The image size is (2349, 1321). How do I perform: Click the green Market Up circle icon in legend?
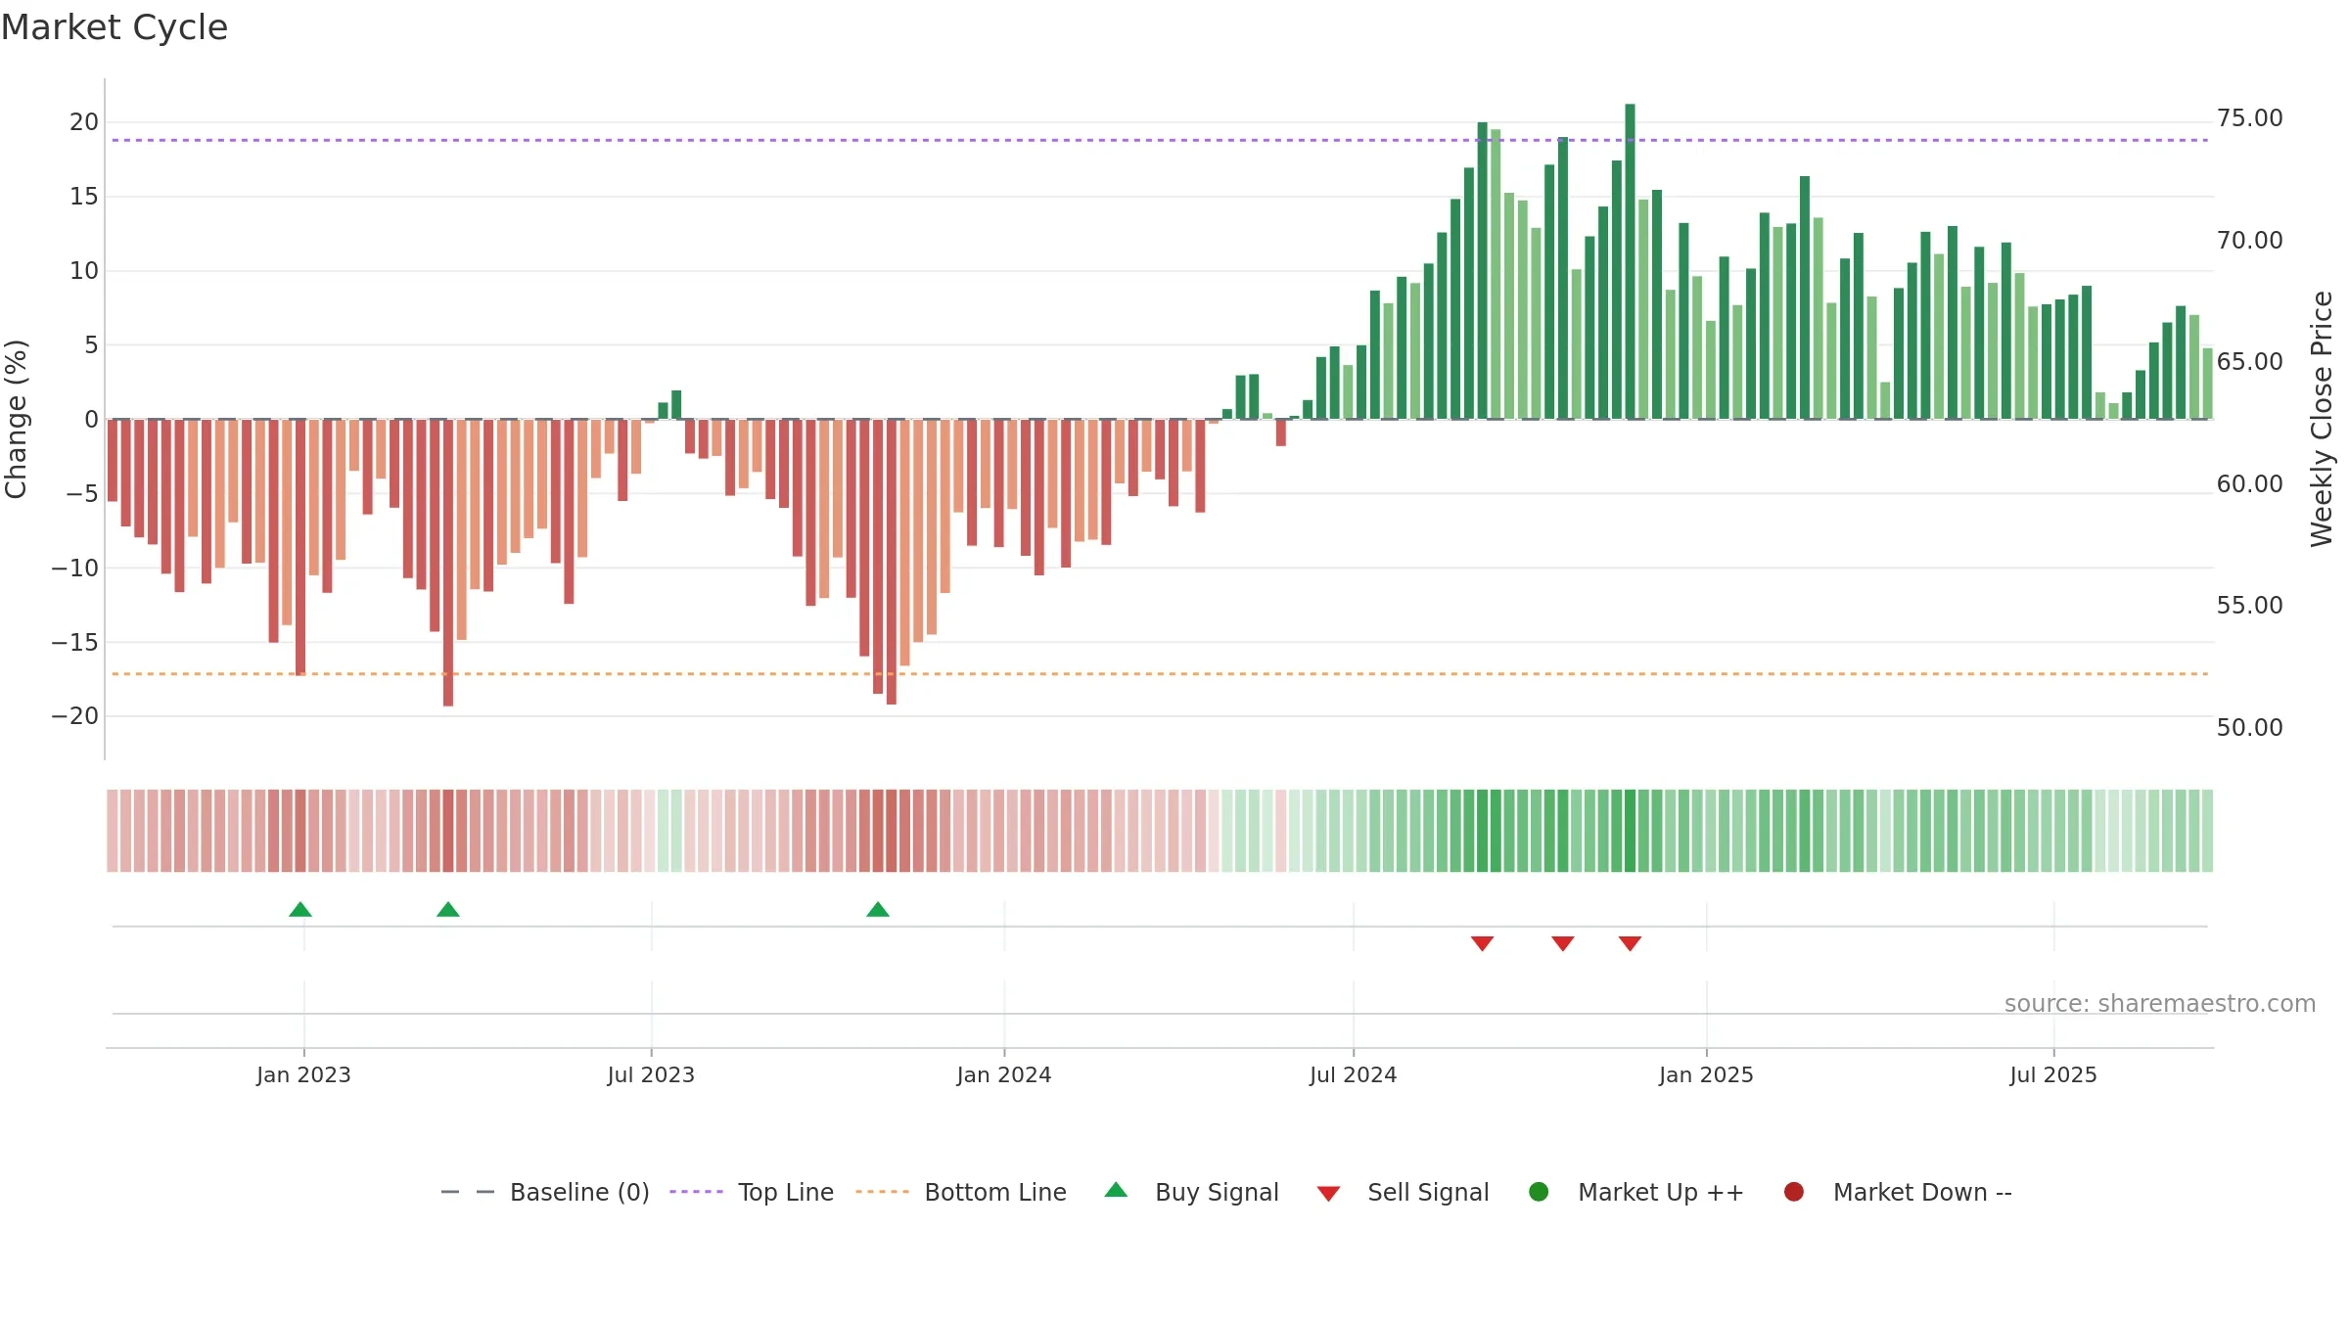pyautogui.click(x=1539, y=1192)
